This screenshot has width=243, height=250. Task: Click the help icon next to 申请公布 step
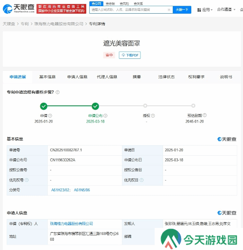pyautogui.click(x=106, y=115)
